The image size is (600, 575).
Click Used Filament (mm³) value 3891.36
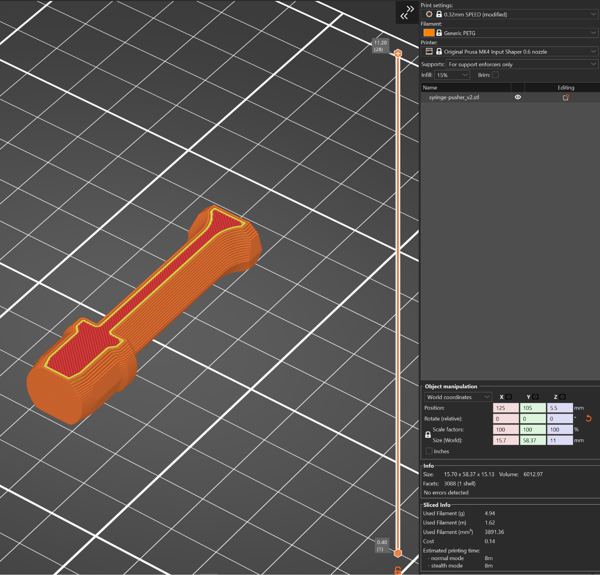click(494, 532)
